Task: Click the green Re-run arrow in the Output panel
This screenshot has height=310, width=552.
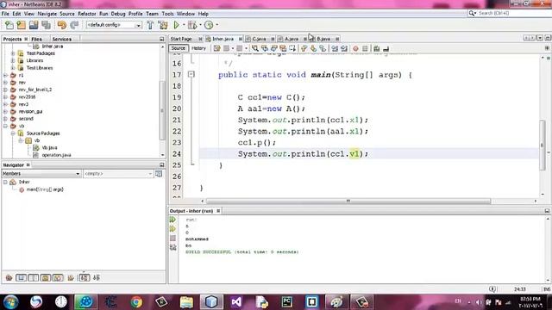Action: point(172,220)
